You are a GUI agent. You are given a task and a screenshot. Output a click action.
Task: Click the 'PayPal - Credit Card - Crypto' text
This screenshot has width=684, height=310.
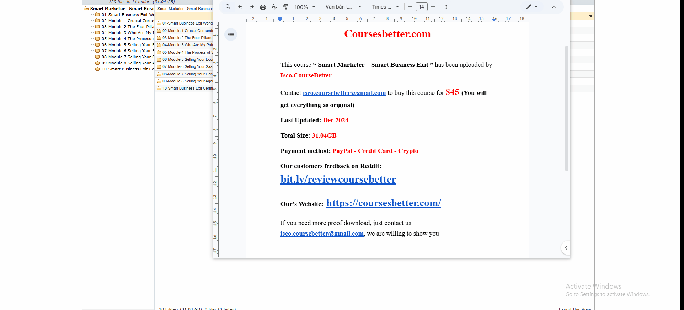pyautogui.click(x=375, y=151)
